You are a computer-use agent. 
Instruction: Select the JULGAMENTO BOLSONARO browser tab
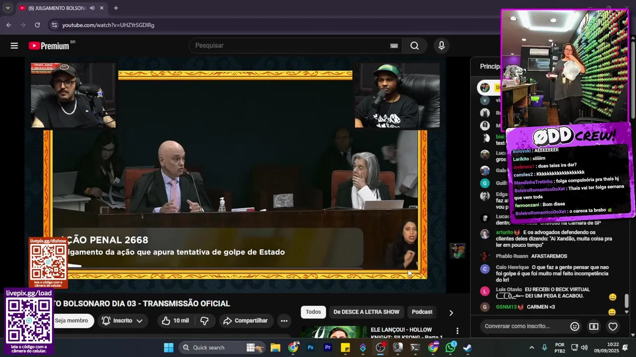[57, 8]
